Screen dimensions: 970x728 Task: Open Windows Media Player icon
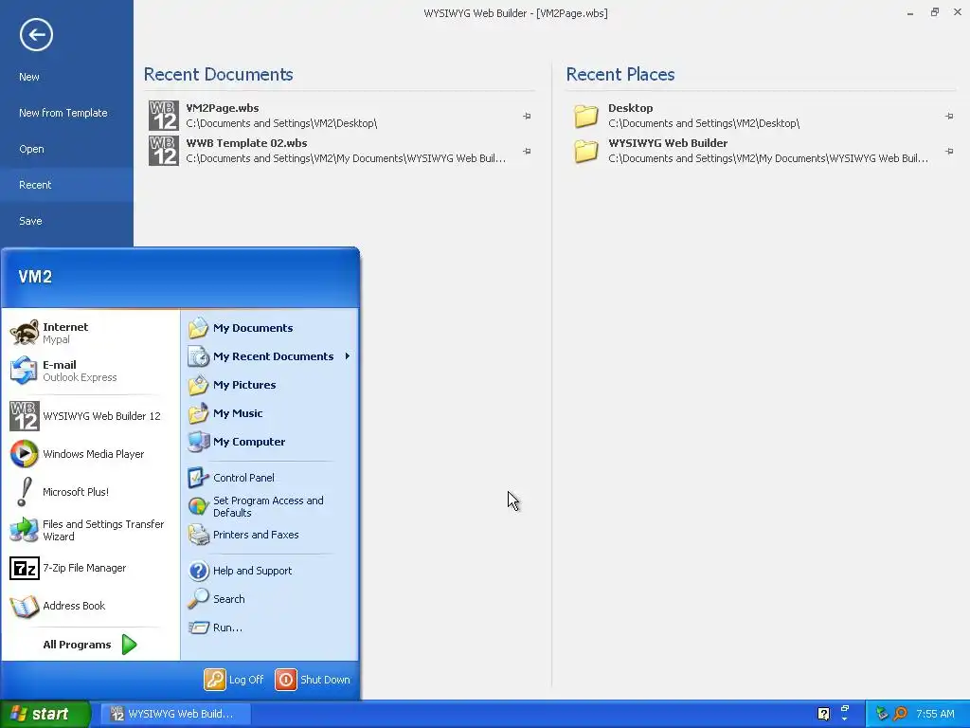click(24, 454)
